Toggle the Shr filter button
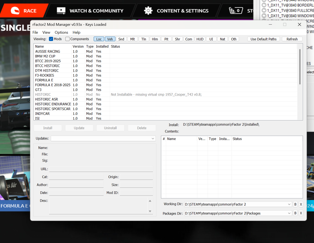The height and width of the screenshot is (243, 314). coord(178,39)
